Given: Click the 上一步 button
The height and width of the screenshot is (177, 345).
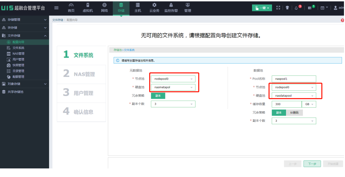Looking at the screenshot, I should click(x=293, y=164).
